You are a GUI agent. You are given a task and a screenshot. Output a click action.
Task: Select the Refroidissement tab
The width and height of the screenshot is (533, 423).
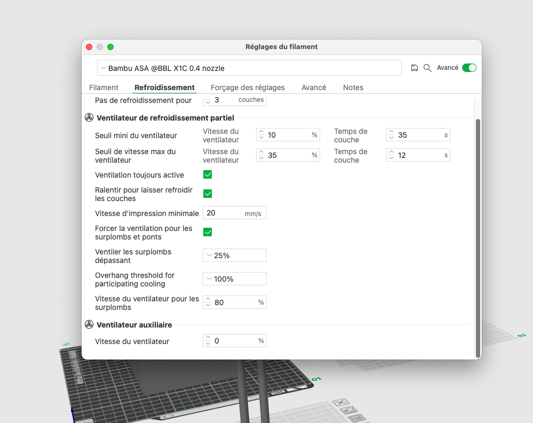(164, 87)
